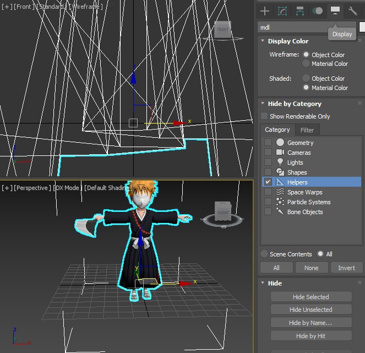Open the Perspective viewport [+] menu
365x353 pixels.
point(7,188)
